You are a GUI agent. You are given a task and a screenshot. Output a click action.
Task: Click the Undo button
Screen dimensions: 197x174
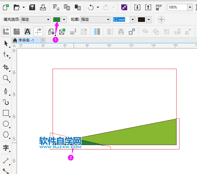pyautogui.click(x=91, y=7)
